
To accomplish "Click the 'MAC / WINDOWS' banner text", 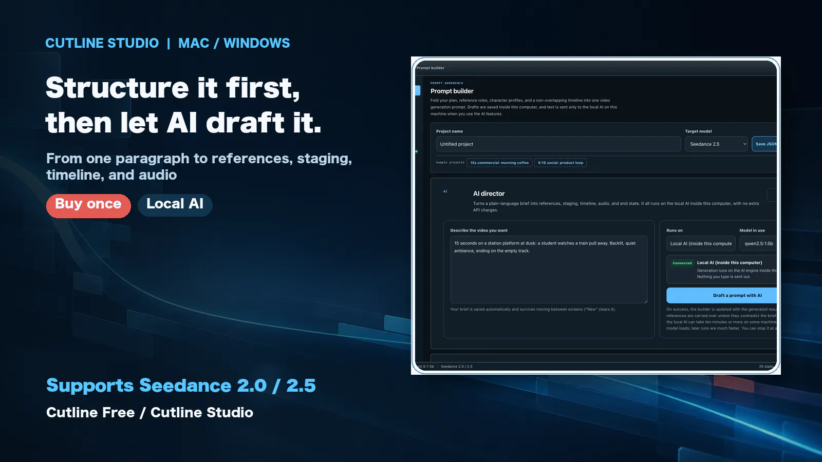I will 234,43.
